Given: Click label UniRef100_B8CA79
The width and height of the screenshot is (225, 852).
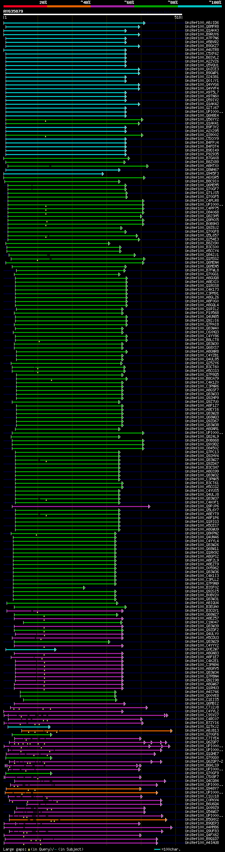Looking at the screenshot, I should pos(202,379).
